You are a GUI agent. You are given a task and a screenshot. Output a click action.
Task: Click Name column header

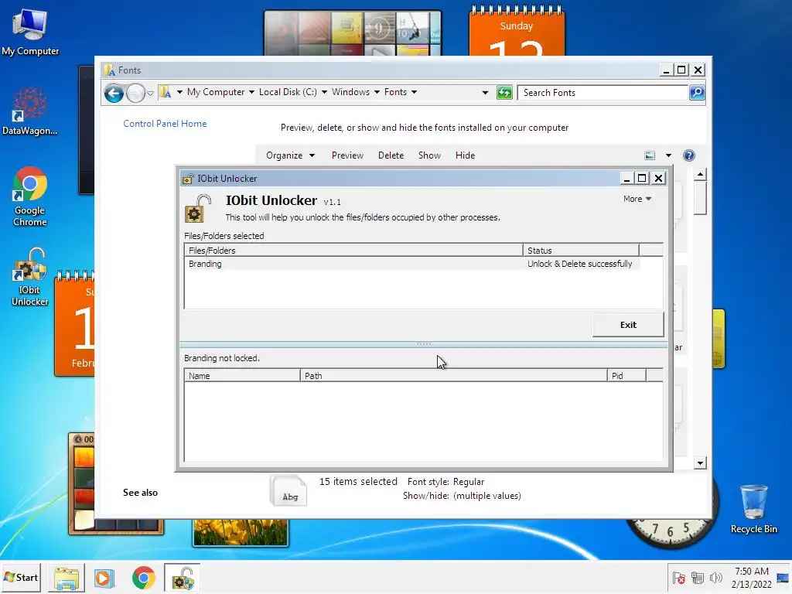pyautogui.click(x=242, y=376)
